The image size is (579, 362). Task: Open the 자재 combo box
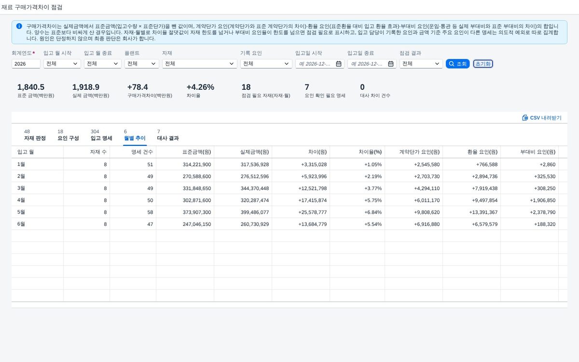(x=200, y=64)
